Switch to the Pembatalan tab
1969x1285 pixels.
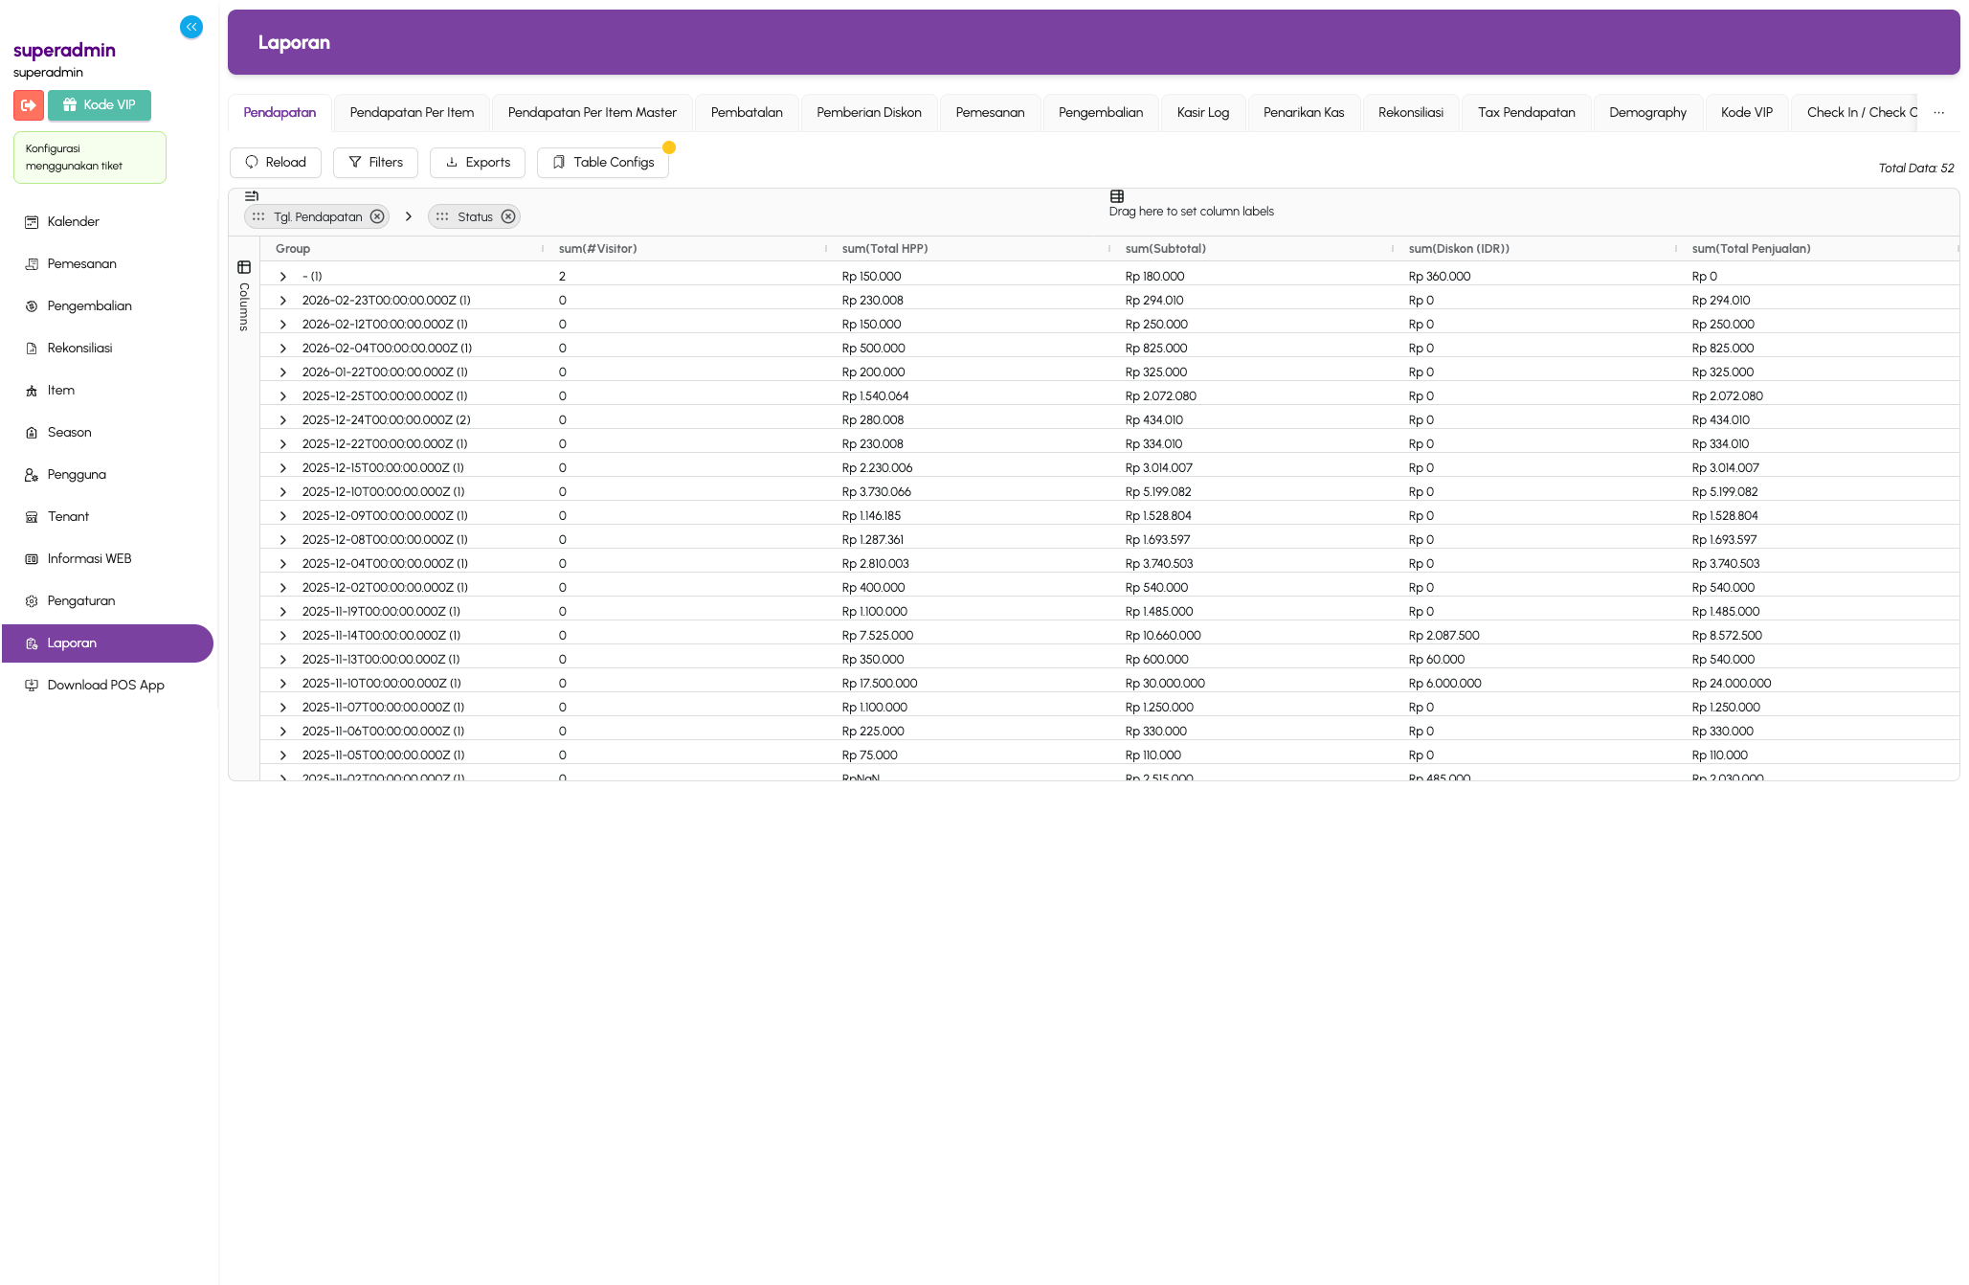click(x=746, y=112)
